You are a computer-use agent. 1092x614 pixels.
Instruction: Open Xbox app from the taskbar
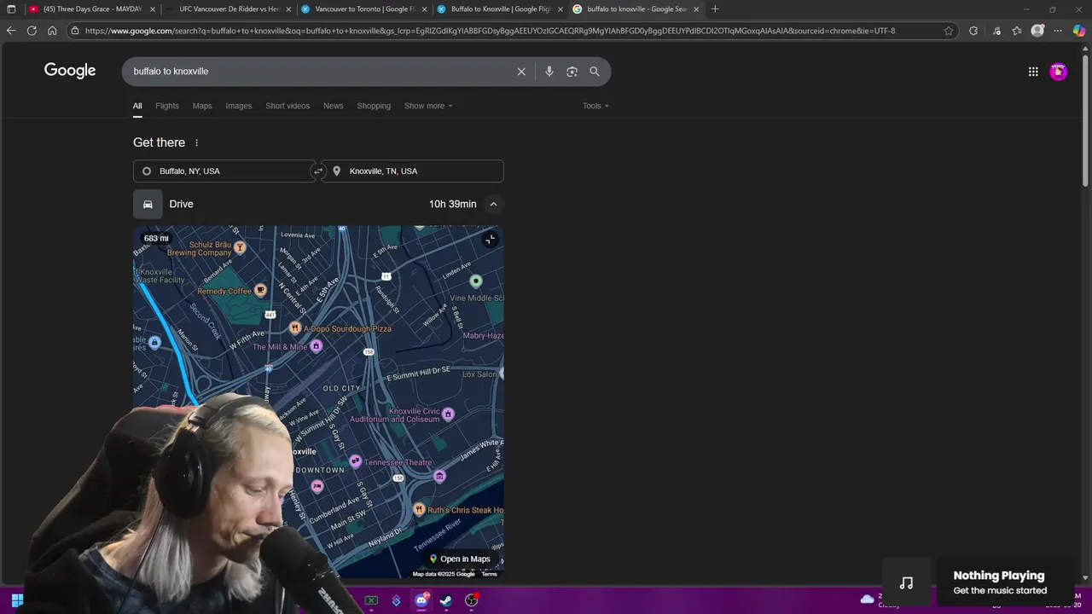click(x=371, y=600)
